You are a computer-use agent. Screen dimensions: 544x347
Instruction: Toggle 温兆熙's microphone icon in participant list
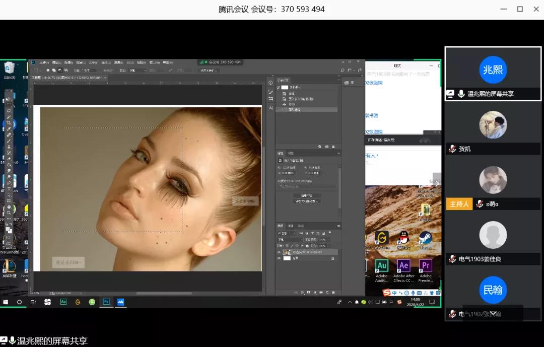pos(461,94)
